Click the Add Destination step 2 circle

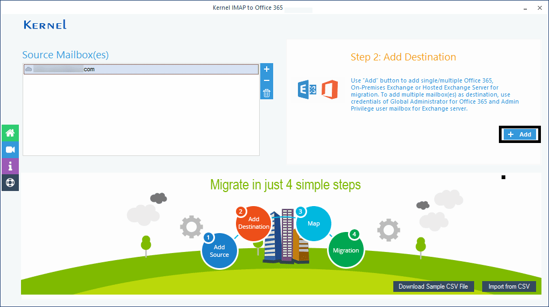tap(253, 223)
